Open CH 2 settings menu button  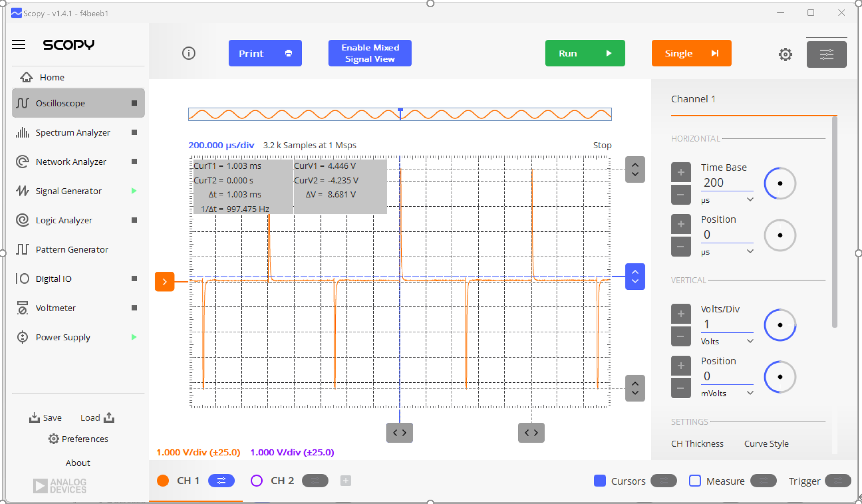(315, 481)
